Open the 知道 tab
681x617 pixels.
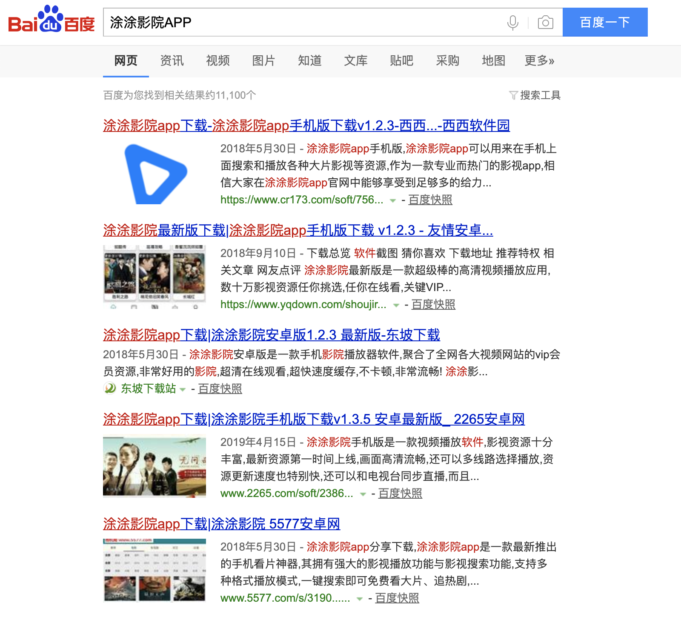click(310, 61)
